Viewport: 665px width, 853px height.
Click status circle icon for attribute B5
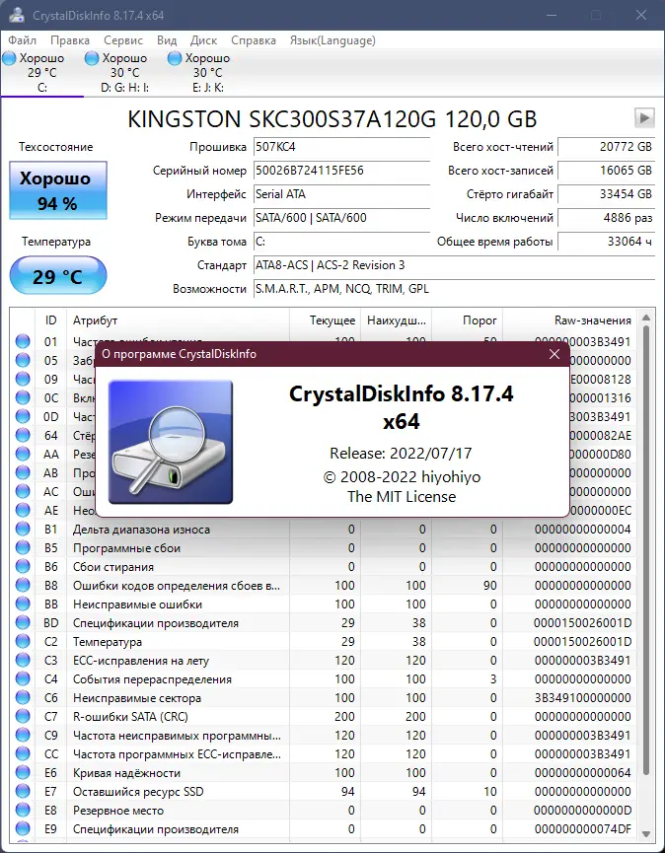coord(23,548)
